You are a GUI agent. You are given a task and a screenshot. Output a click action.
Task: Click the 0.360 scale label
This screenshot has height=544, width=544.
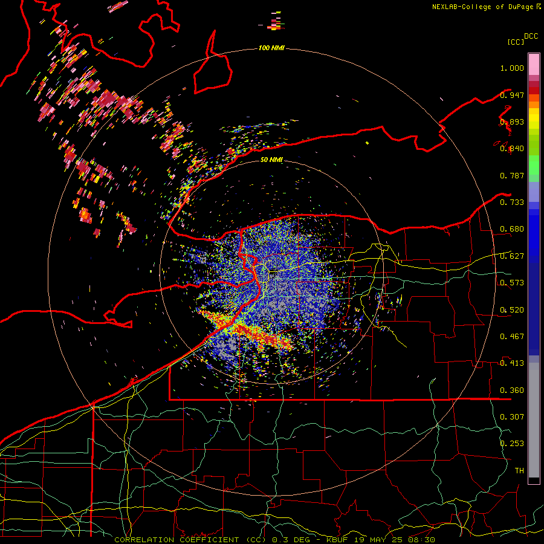tap(512, 390)
